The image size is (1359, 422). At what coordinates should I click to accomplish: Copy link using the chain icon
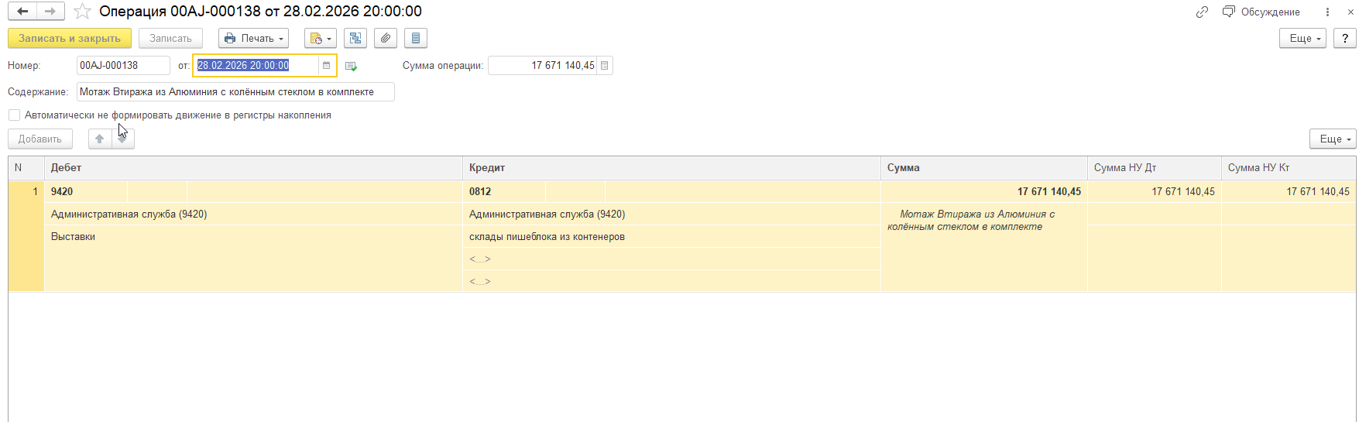[1202, 12]
